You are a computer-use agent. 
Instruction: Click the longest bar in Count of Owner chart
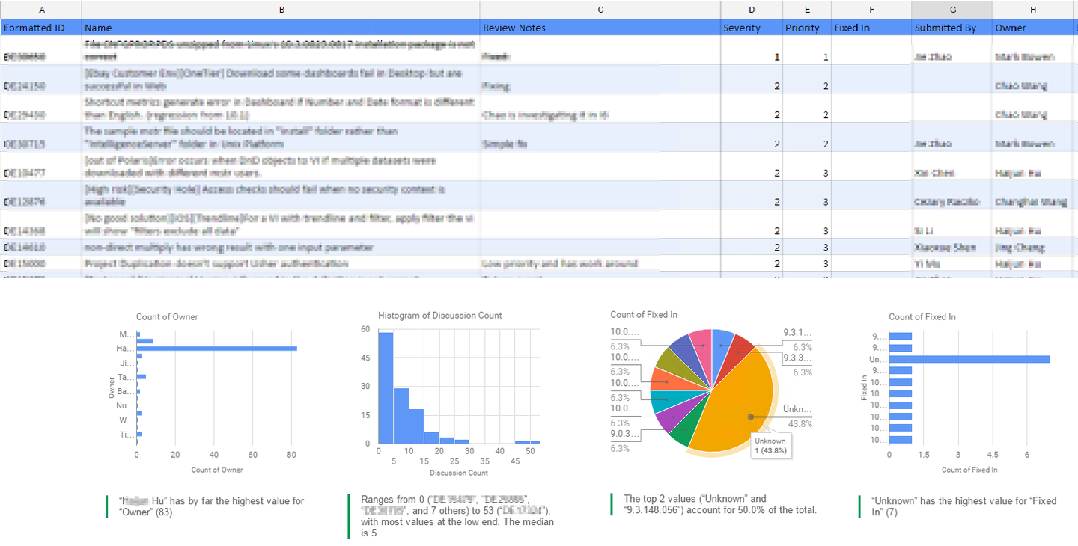[217, 349]
